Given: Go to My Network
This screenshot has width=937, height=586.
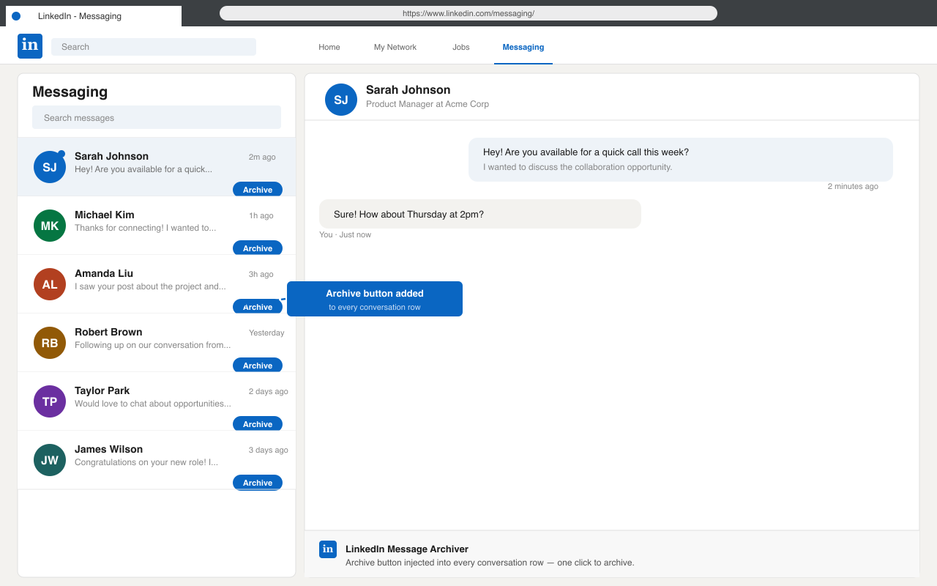Looking at the screenshot, I should (x=395, y=47).
